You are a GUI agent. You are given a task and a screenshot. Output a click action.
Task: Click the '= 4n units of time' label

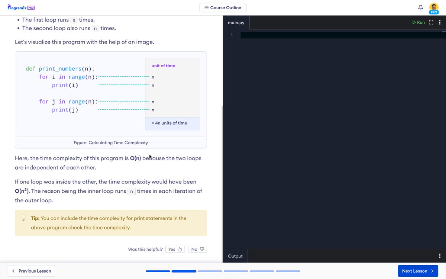click(169, 123)
